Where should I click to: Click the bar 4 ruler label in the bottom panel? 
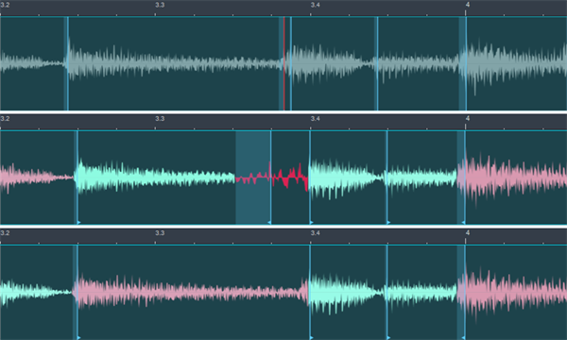[x=468, y=233]
